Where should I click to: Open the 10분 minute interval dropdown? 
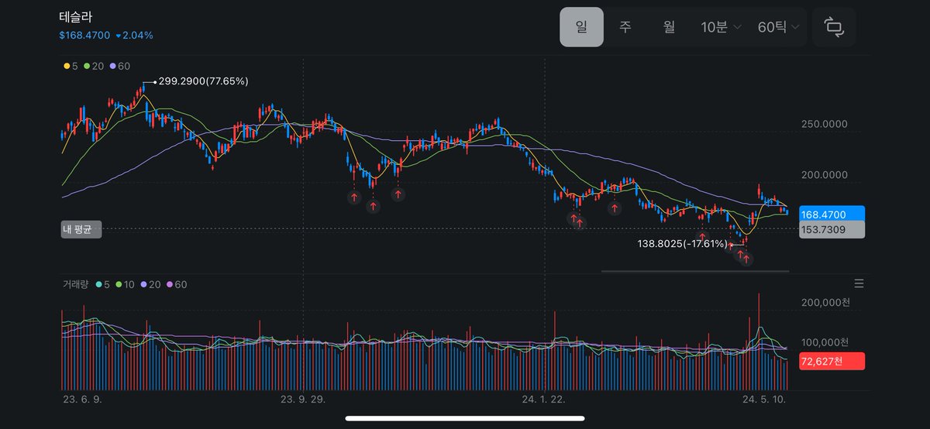pos(721,27)
